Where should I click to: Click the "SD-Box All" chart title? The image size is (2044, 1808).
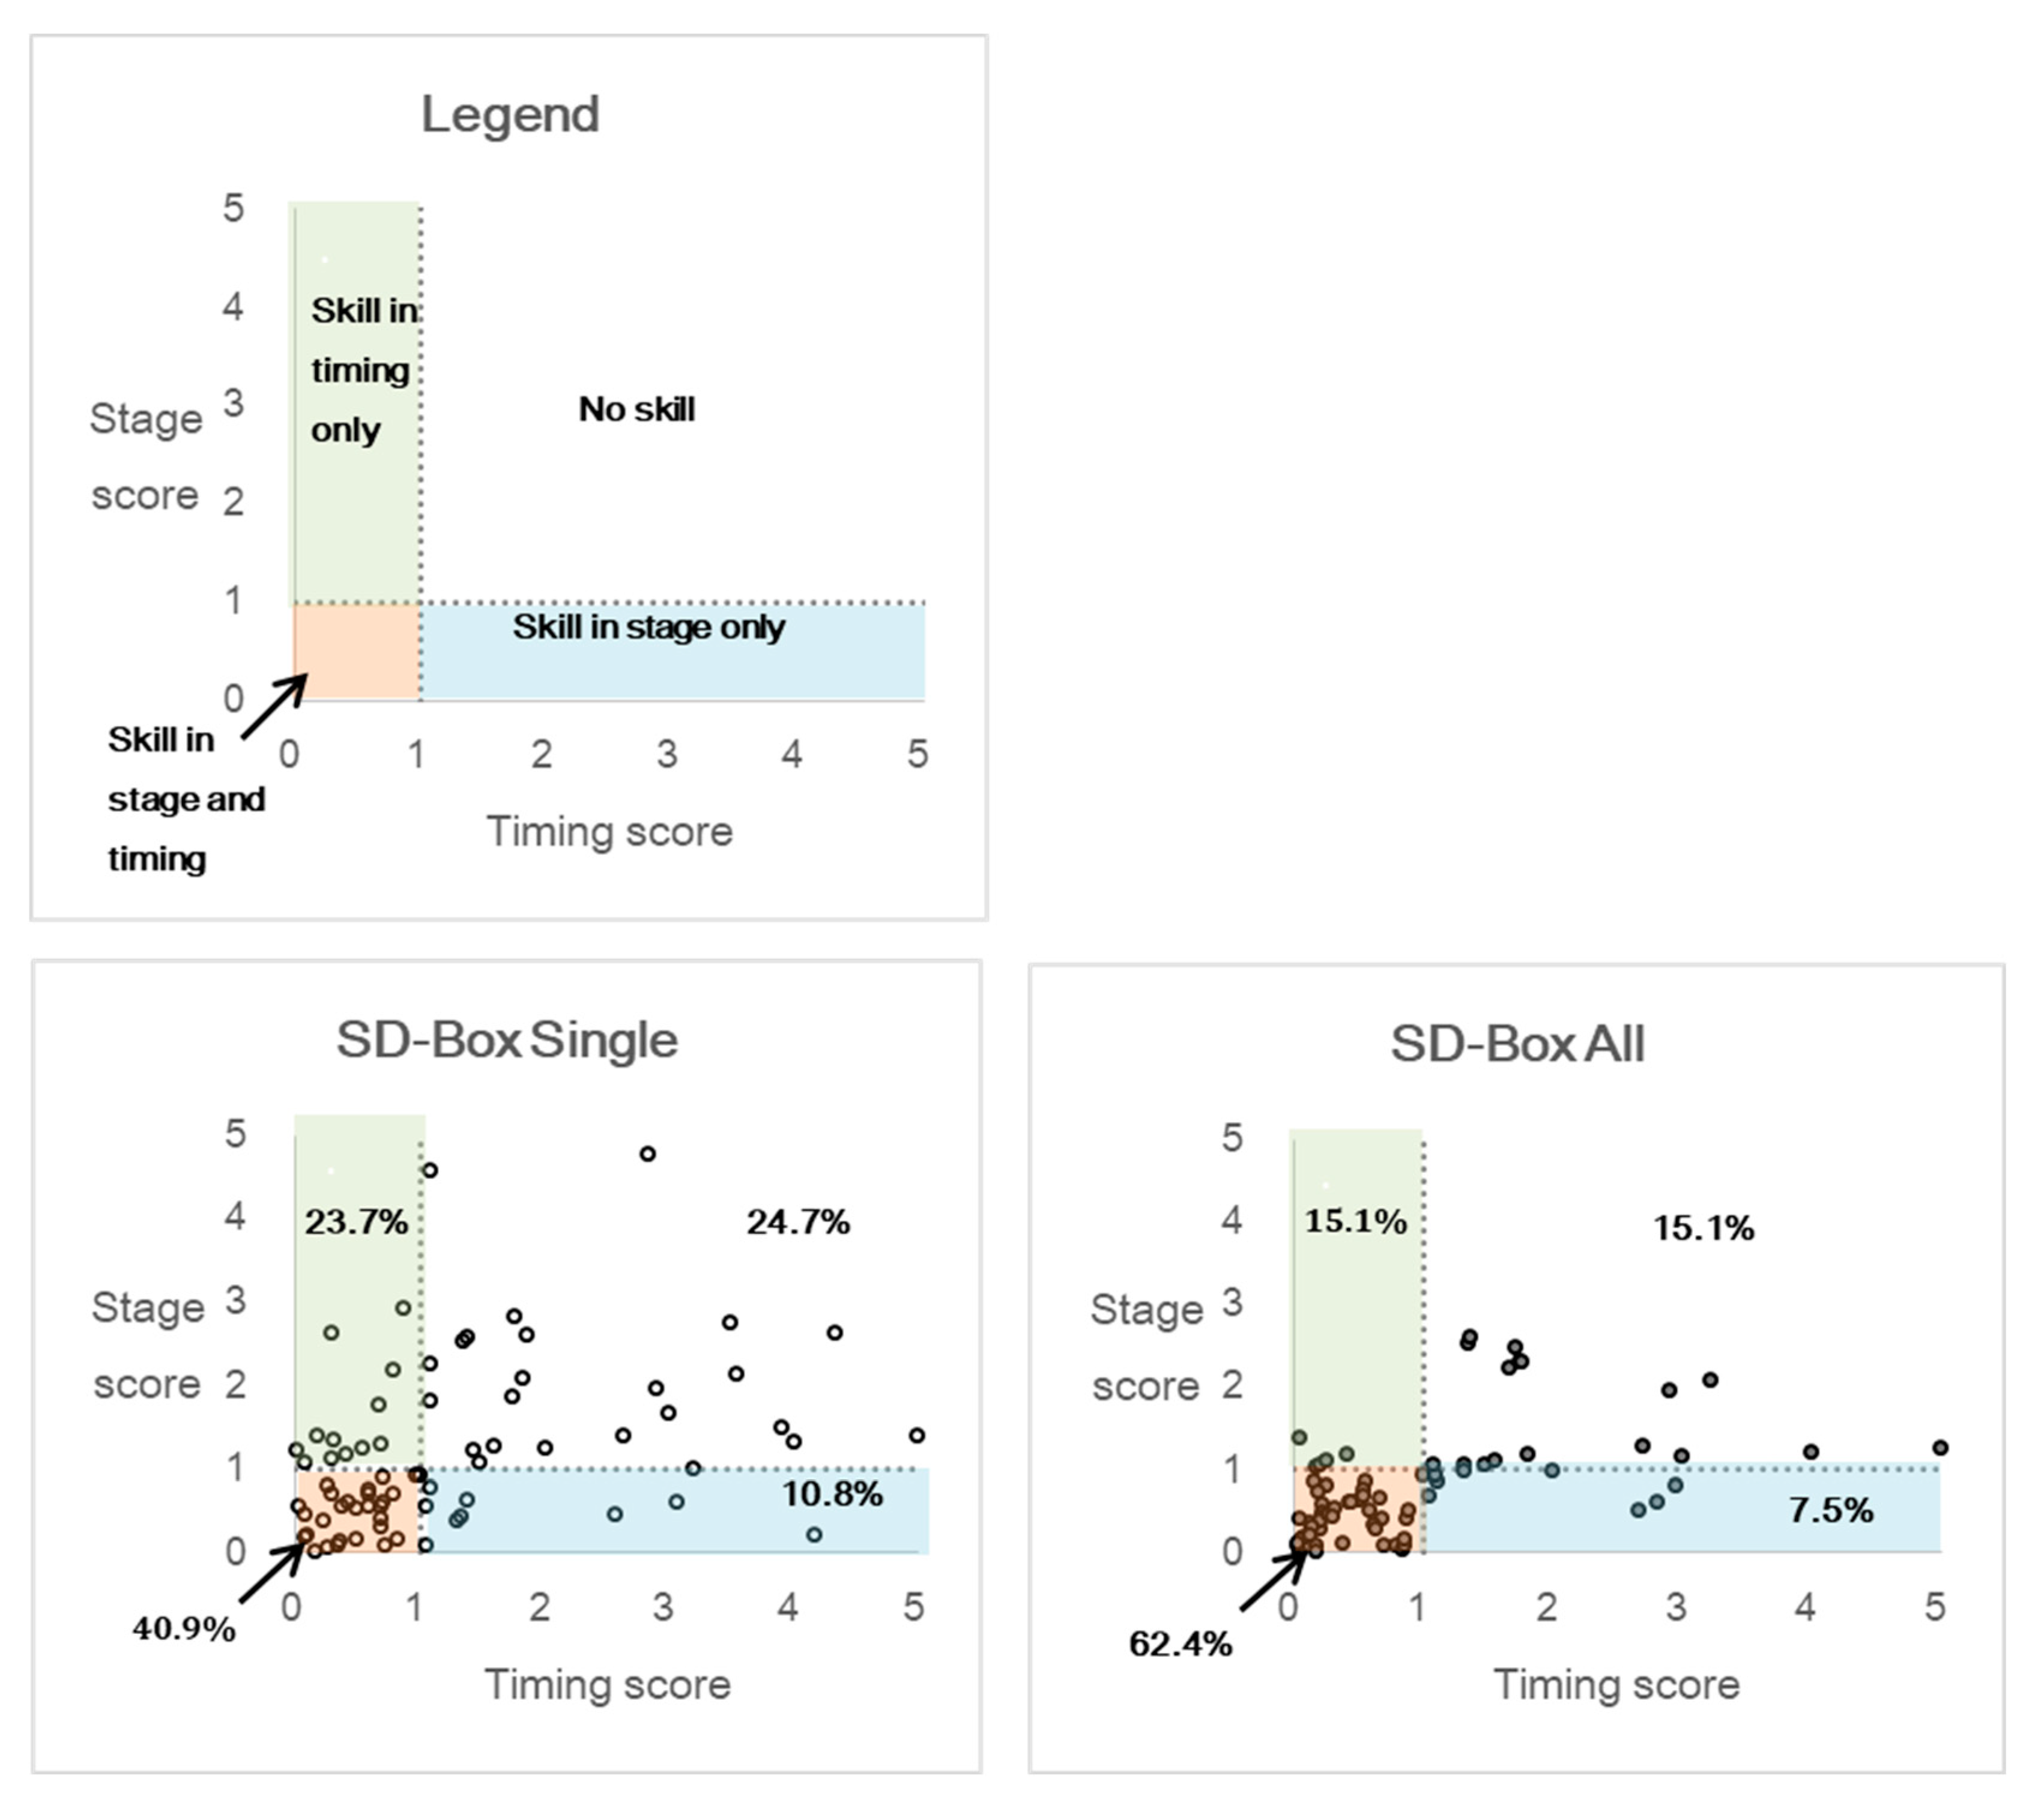[1517, 1044]
